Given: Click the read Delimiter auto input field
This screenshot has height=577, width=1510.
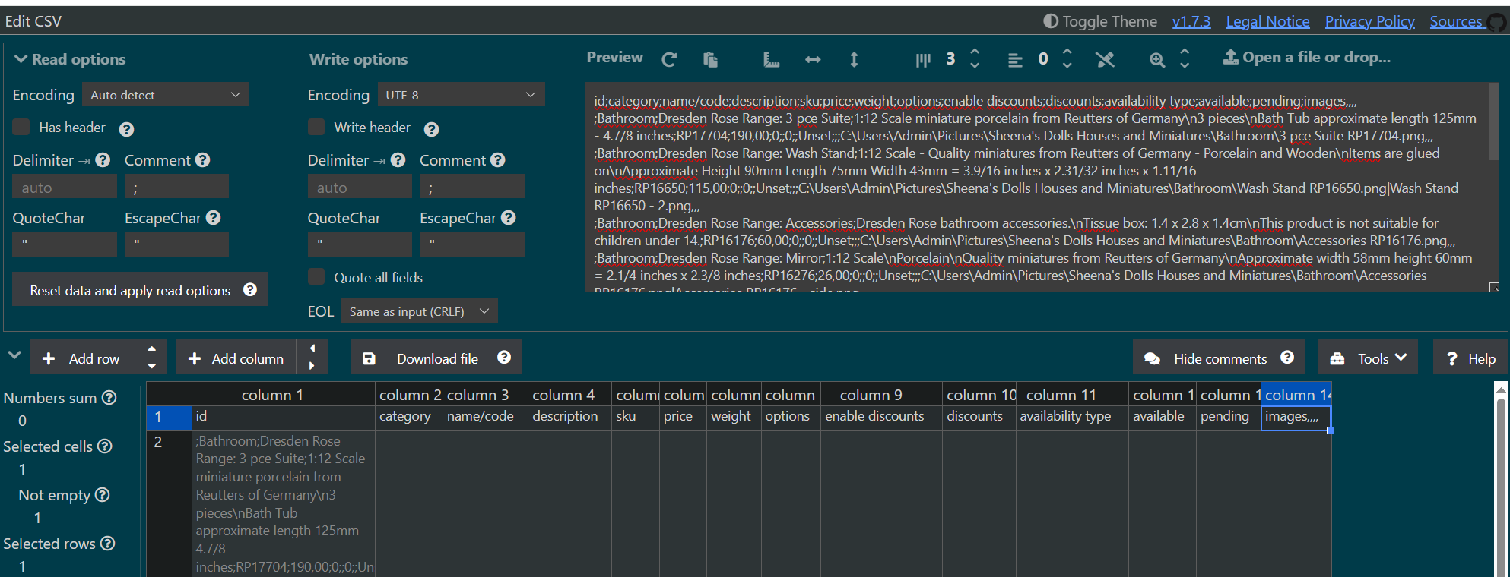Looking at the screenshot, I should (65, 187).
